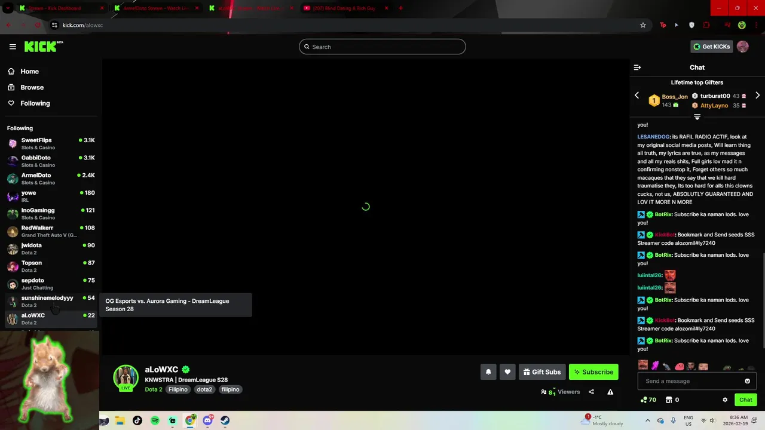Open the emoji picker in chat
The width and height of the screenshot is (765, 430).
(x=747, y=381)
